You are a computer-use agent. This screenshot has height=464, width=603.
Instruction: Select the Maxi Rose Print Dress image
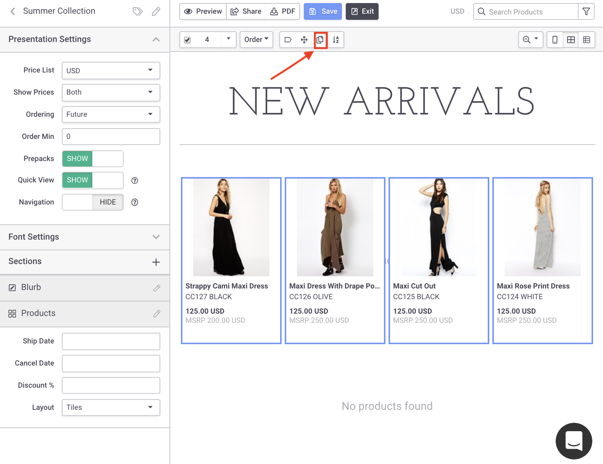(543, 227)
